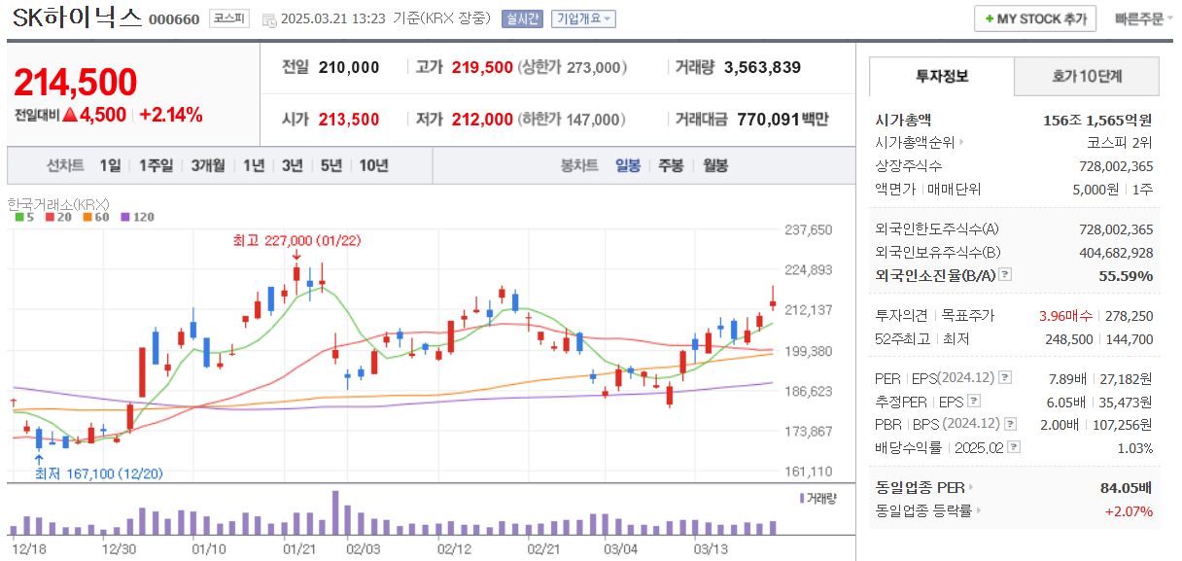The height and width of the screenshot is (561, 1182).
Task: Click the arrow beside 시가총액순위
Action: [961, 143]
